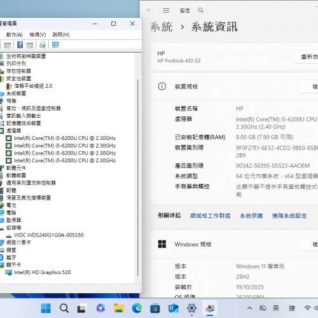Switch to the Settings gear on the taskbar

click(x=191, y=308)
